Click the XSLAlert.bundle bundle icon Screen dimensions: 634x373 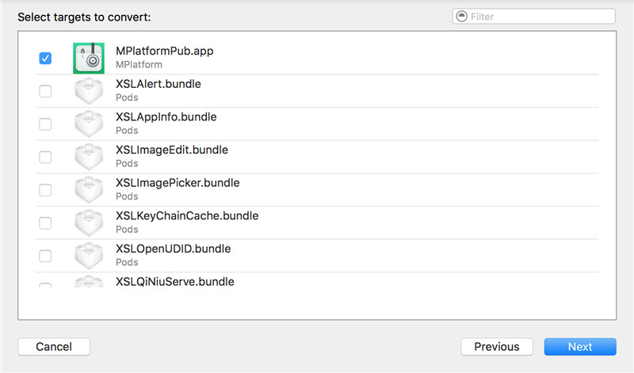[89, 91]
